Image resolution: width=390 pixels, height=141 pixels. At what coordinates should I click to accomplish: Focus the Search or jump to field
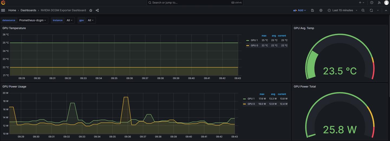coord(195,3)
